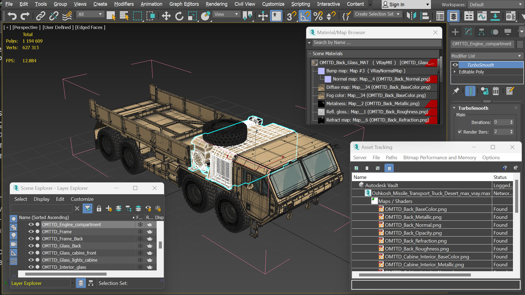Hide OMTTD_Engine_compartment with eye icon
The height and width of the screenshot is (295, 525).
tap(31, 224)
